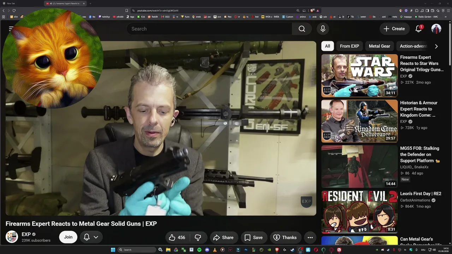Open the Kick bookmark
The image size is (452, 254).
(x=141, y=17)
